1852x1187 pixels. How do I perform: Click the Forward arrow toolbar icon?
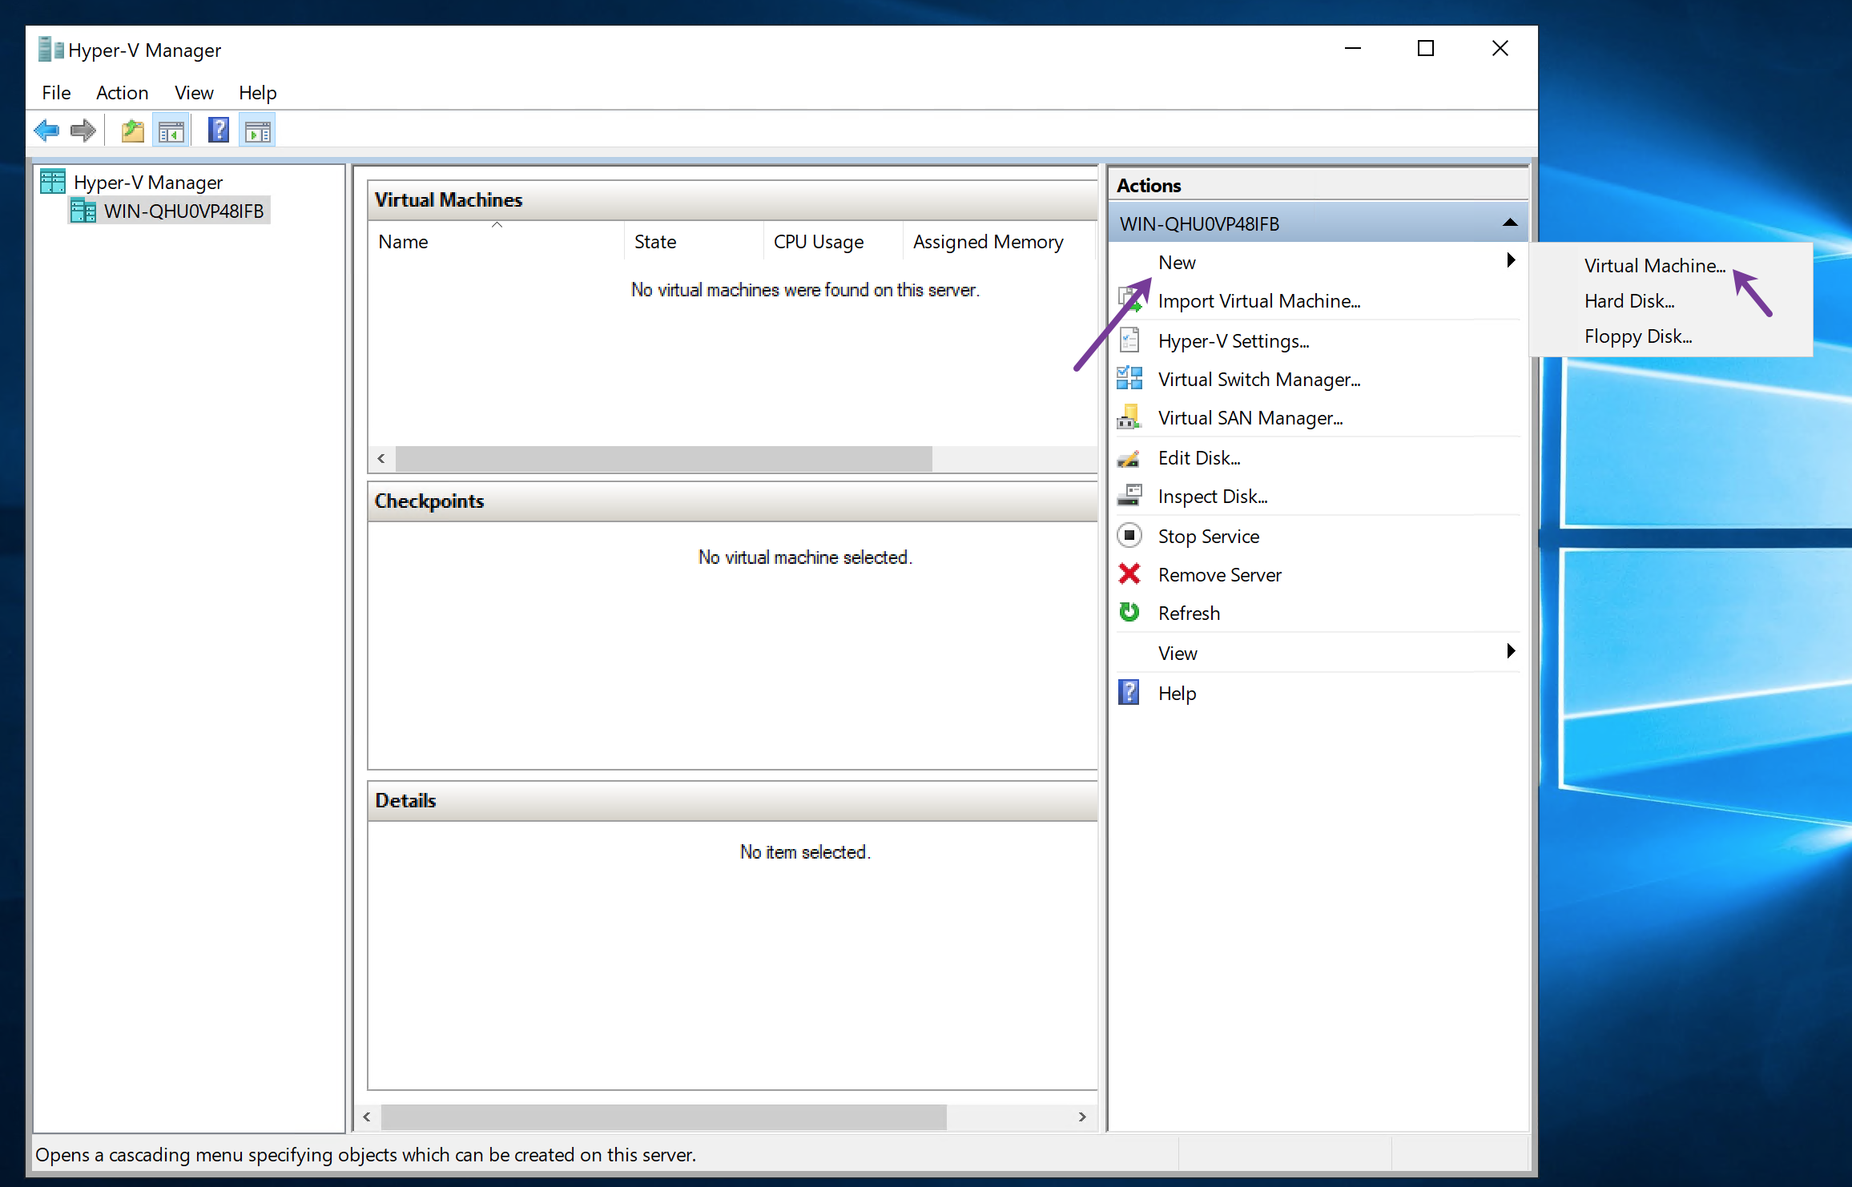[83, 131]
